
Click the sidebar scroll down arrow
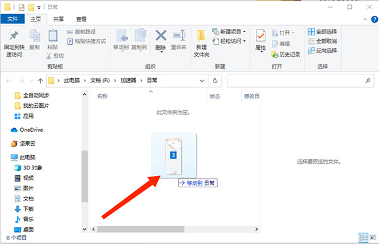coord(85,229)
